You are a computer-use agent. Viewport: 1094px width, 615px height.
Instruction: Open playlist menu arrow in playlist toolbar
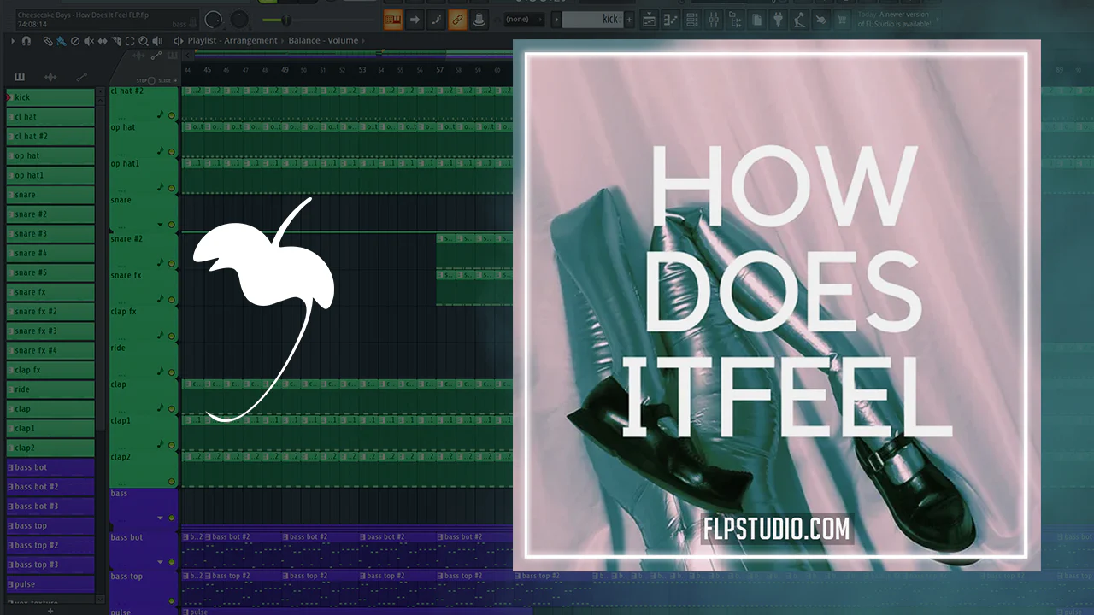(13, 40)
